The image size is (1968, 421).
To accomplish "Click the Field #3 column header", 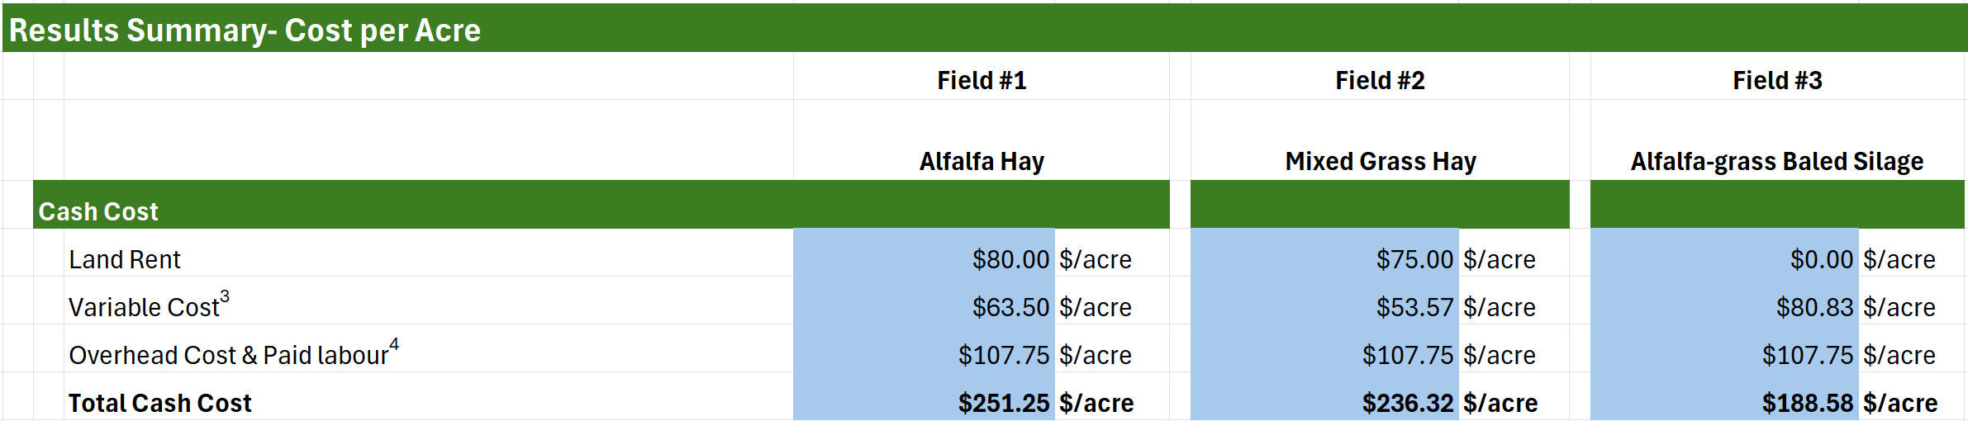I will (x=1777, y=80).
